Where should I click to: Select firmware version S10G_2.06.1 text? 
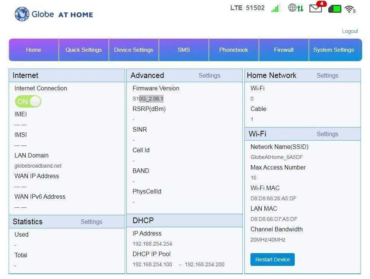coord(148,99)
